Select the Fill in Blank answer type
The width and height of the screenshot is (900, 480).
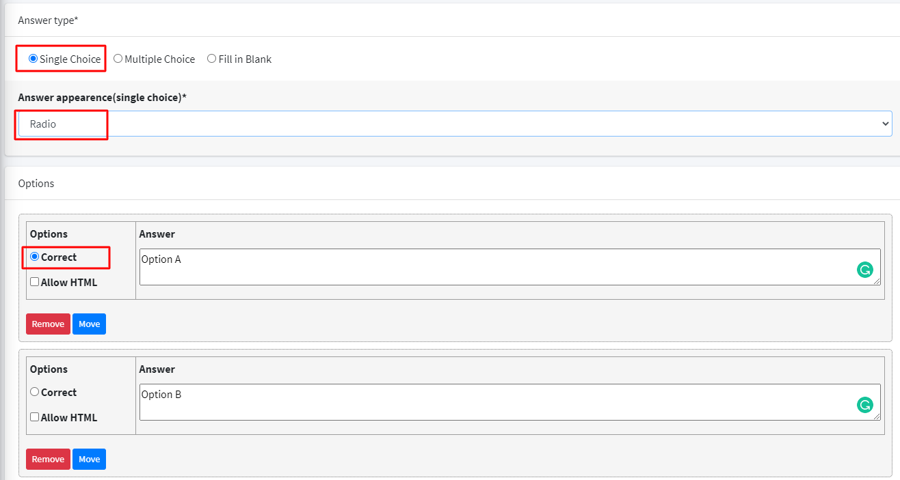pyautogui.click(x=211, y=59)
